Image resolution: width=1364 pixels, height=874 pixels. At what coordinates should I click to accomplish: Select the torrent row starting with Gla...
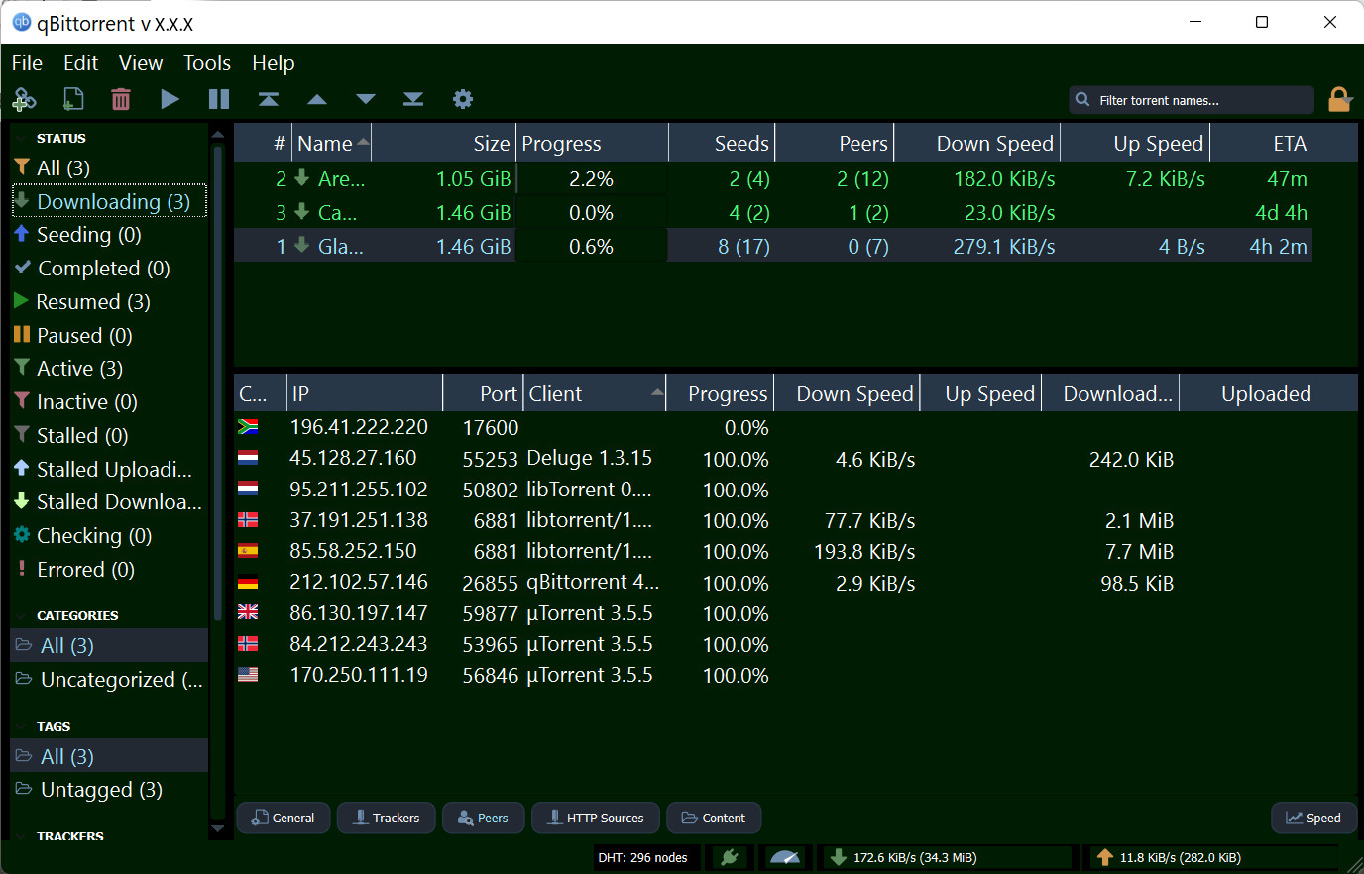click(773, 246)
